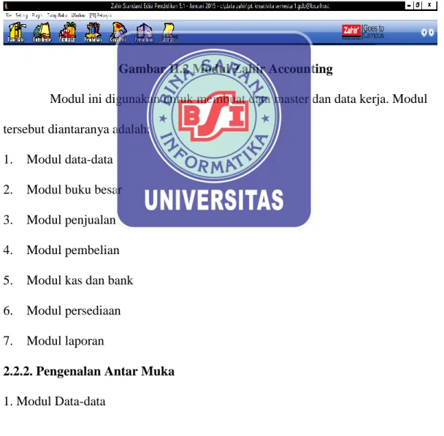This screenshot has width=444, height=436.
Task: Click the left arrow navigation button
Action: (424, 33)
